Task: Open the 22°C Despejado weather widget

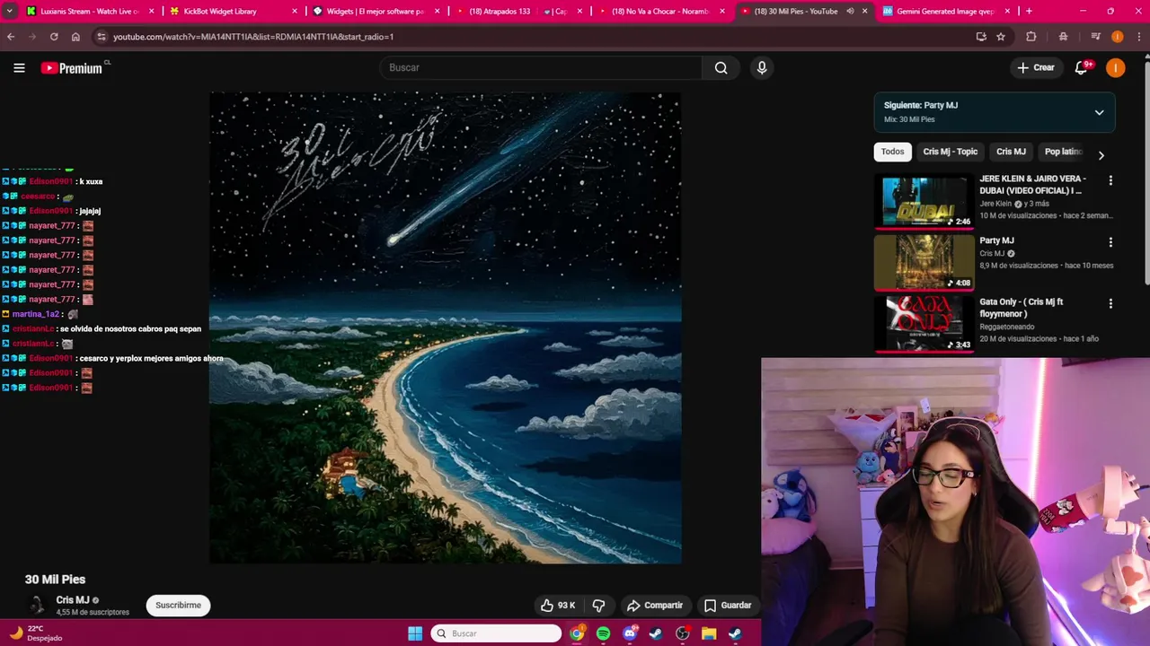Action: (x=34, y=633)
